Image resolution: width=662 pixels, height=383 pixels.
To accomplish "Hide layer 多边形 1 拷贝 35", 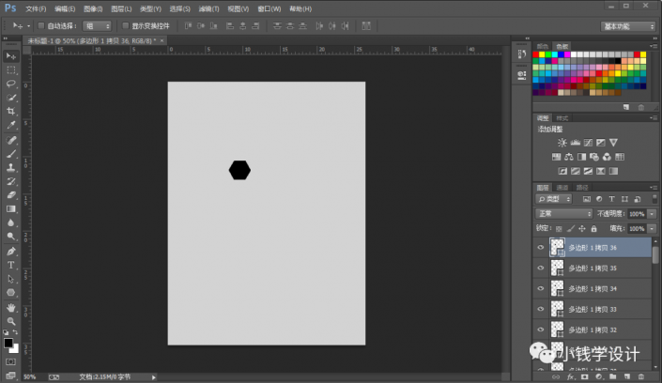I will 540,268.
